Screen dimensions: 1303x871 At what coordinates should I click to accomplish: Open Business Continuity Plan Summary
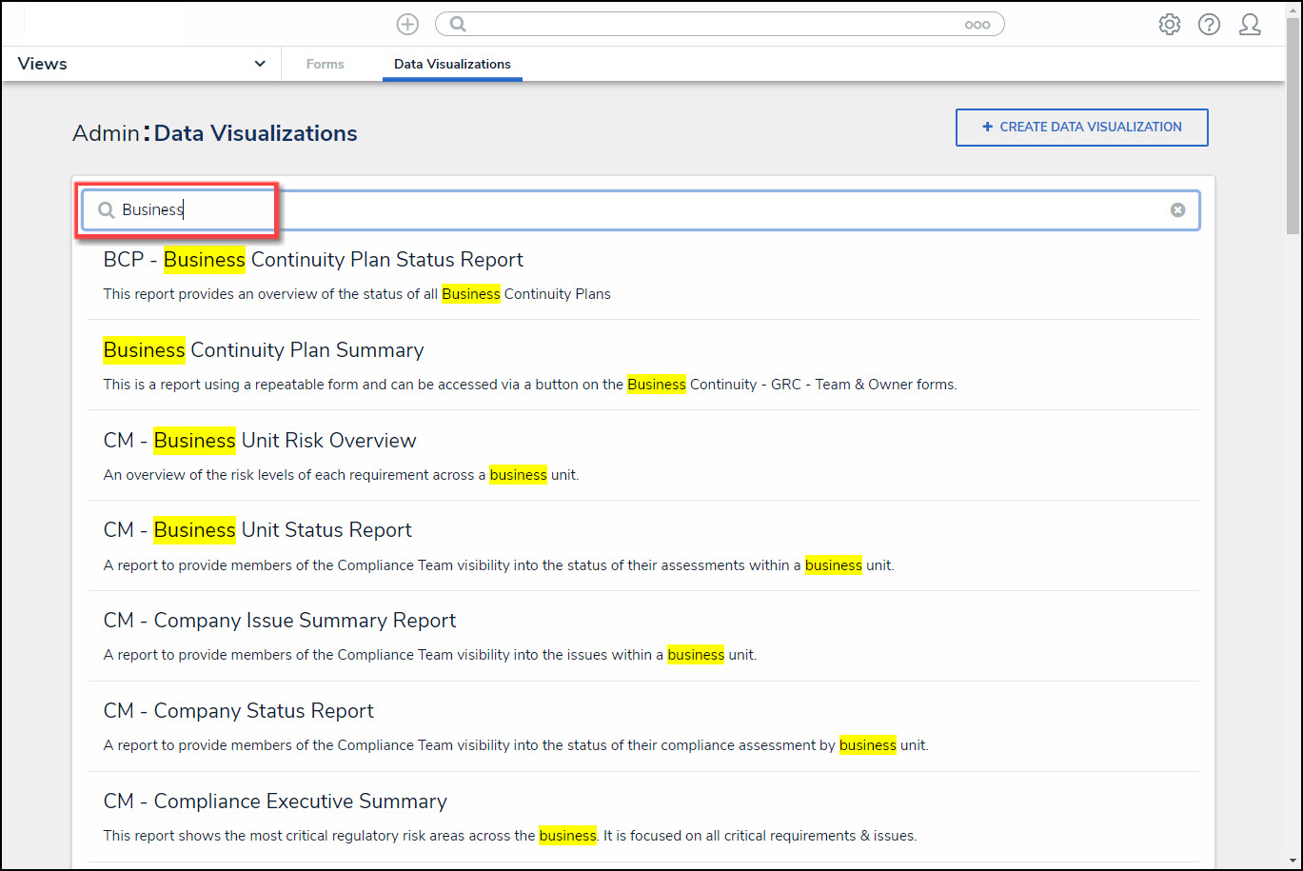(264, 350)
